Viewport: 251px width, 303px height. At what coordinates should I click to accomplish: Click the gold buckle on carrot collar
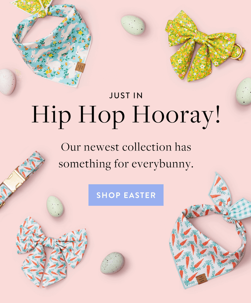pyautogui.click(x=13, y=180)
